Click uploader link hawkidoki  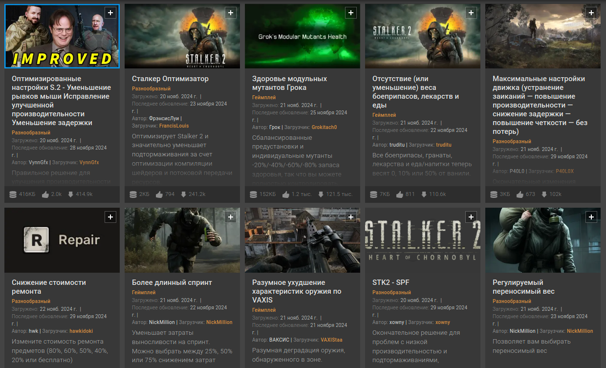tap(81, 331)
